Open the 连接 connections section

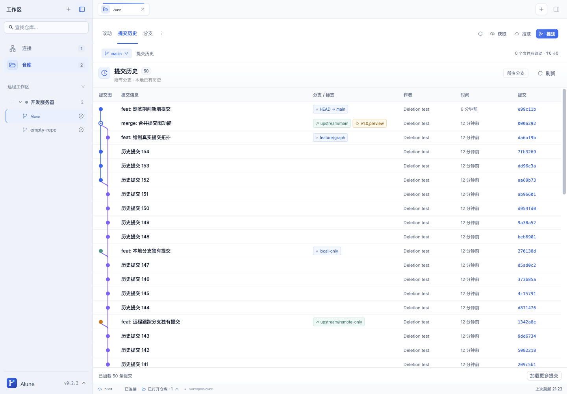pyautogui.click(x=46, y=48)
